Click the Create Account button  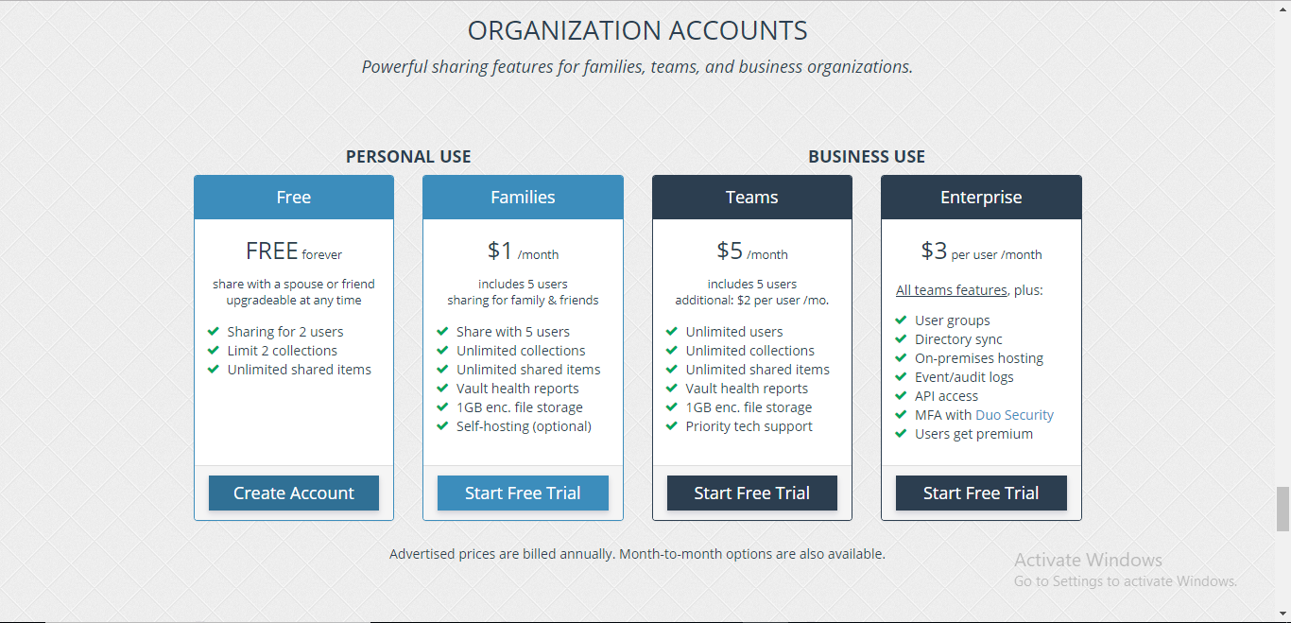(294, 493)
